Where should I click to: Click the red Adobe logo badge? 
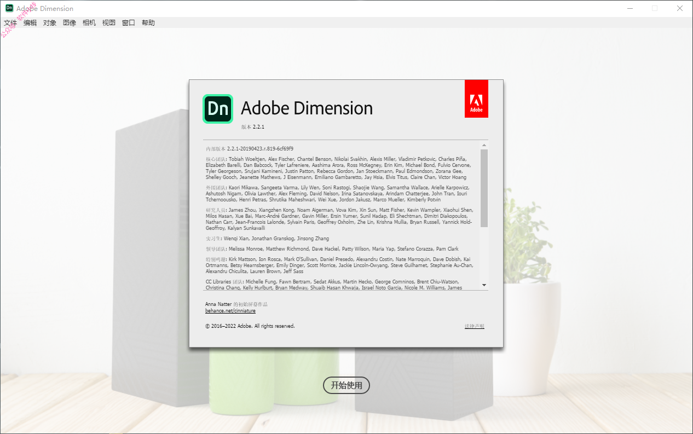pos(476,99)
